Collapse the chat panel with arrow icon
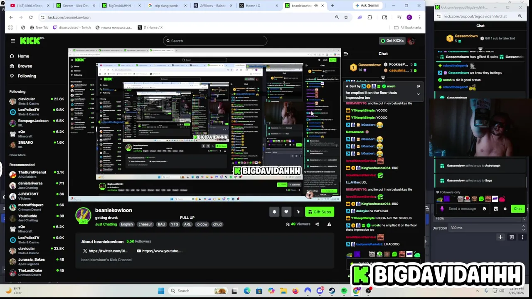Screen dimensions: 532x299 pyautogui.click(x=346, y=54)
